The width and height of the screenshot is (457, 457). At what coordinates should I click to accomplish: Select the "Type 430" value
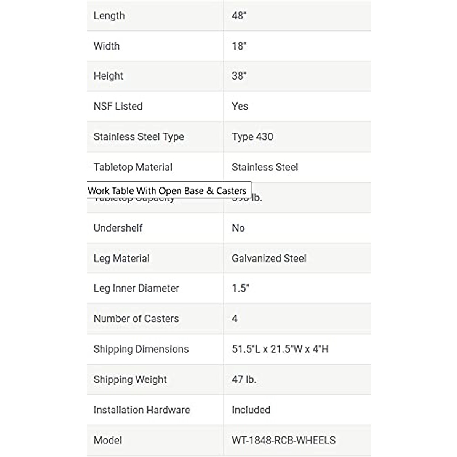coord(252,137)
